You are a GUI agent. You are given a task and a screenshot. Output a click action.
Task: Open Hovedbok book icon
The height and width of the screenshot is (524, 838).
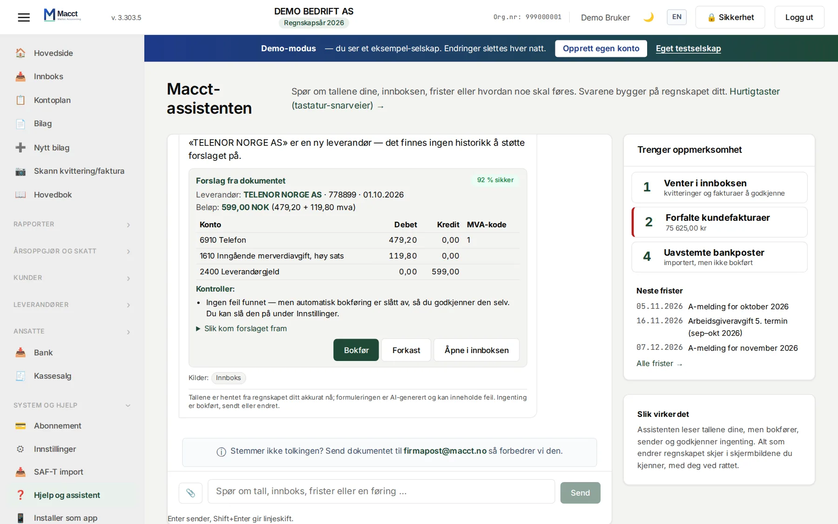[x=20, y=195]
